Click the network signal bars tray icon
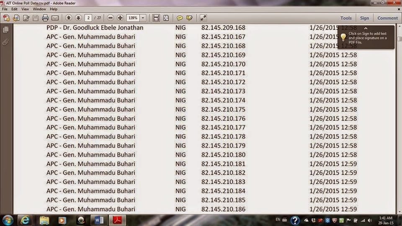This screenshot has width=402, height=226. click(363, 221)
